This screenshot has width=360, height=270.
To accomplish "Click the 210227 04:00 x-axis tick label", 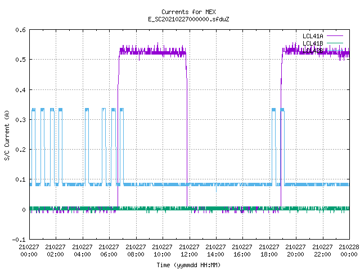I will tap(82, 251).
